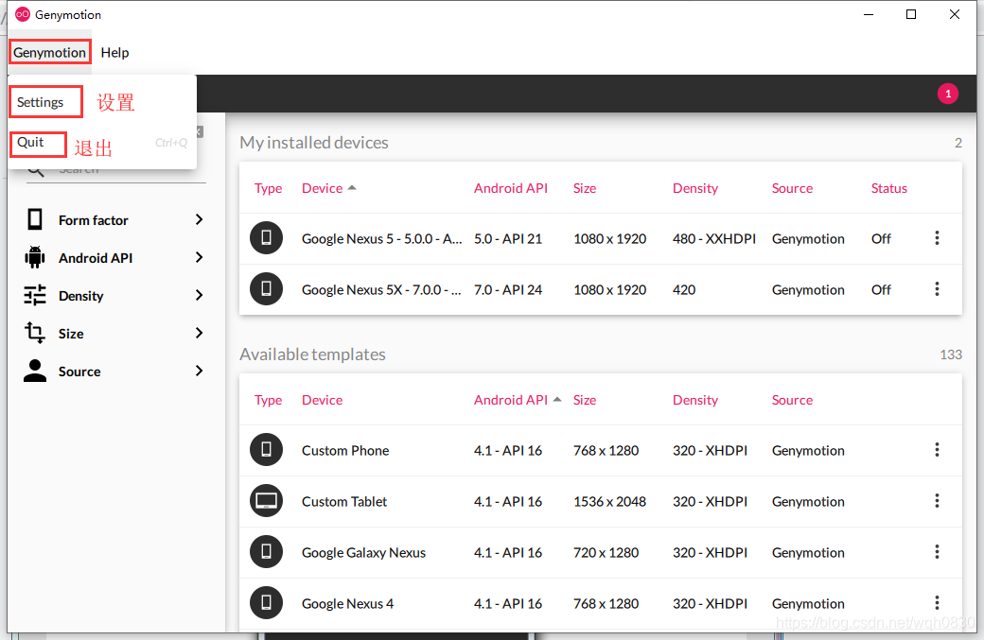
Task: Sort templates by Android API column
Action: 510,400
